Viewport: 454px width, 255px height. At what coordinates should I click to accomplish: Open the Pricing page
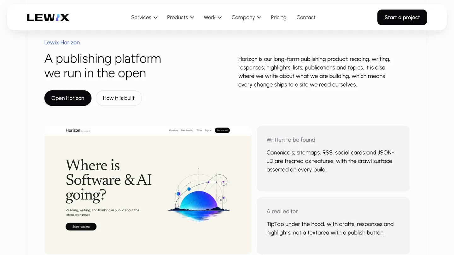coord(279,17)
